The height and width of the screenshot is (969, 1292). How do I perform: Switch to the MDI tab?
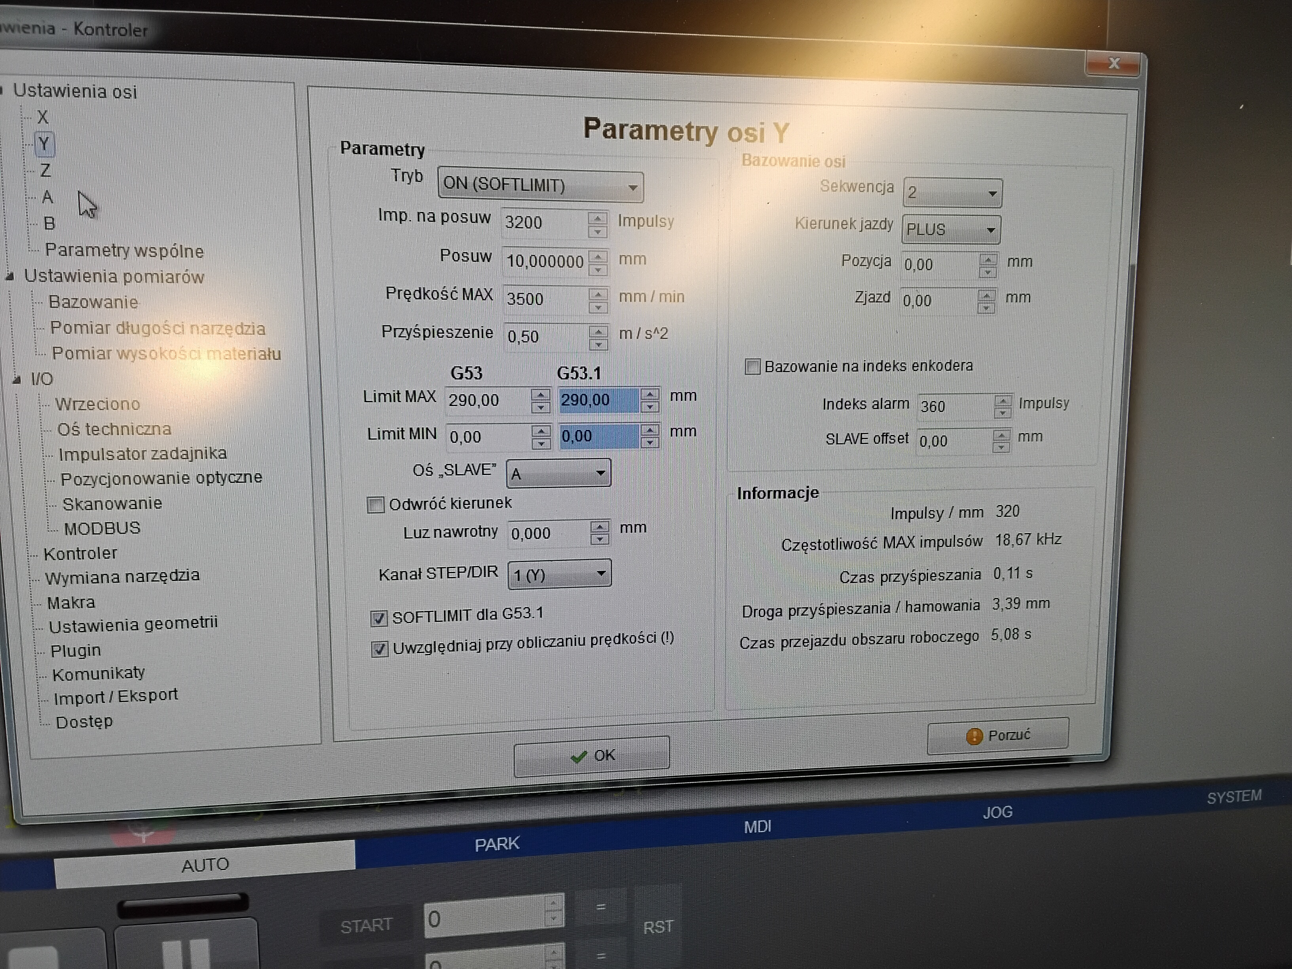pos(757,826)
